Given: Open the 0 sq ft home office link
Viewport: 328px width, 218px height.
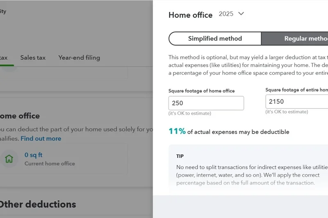Looking at the screenshot, I should [33, 155].
